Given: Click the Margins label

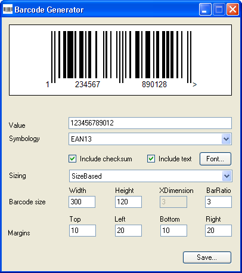Looking at the screenshot, I should pyautogui.click(x=19, y=233).
